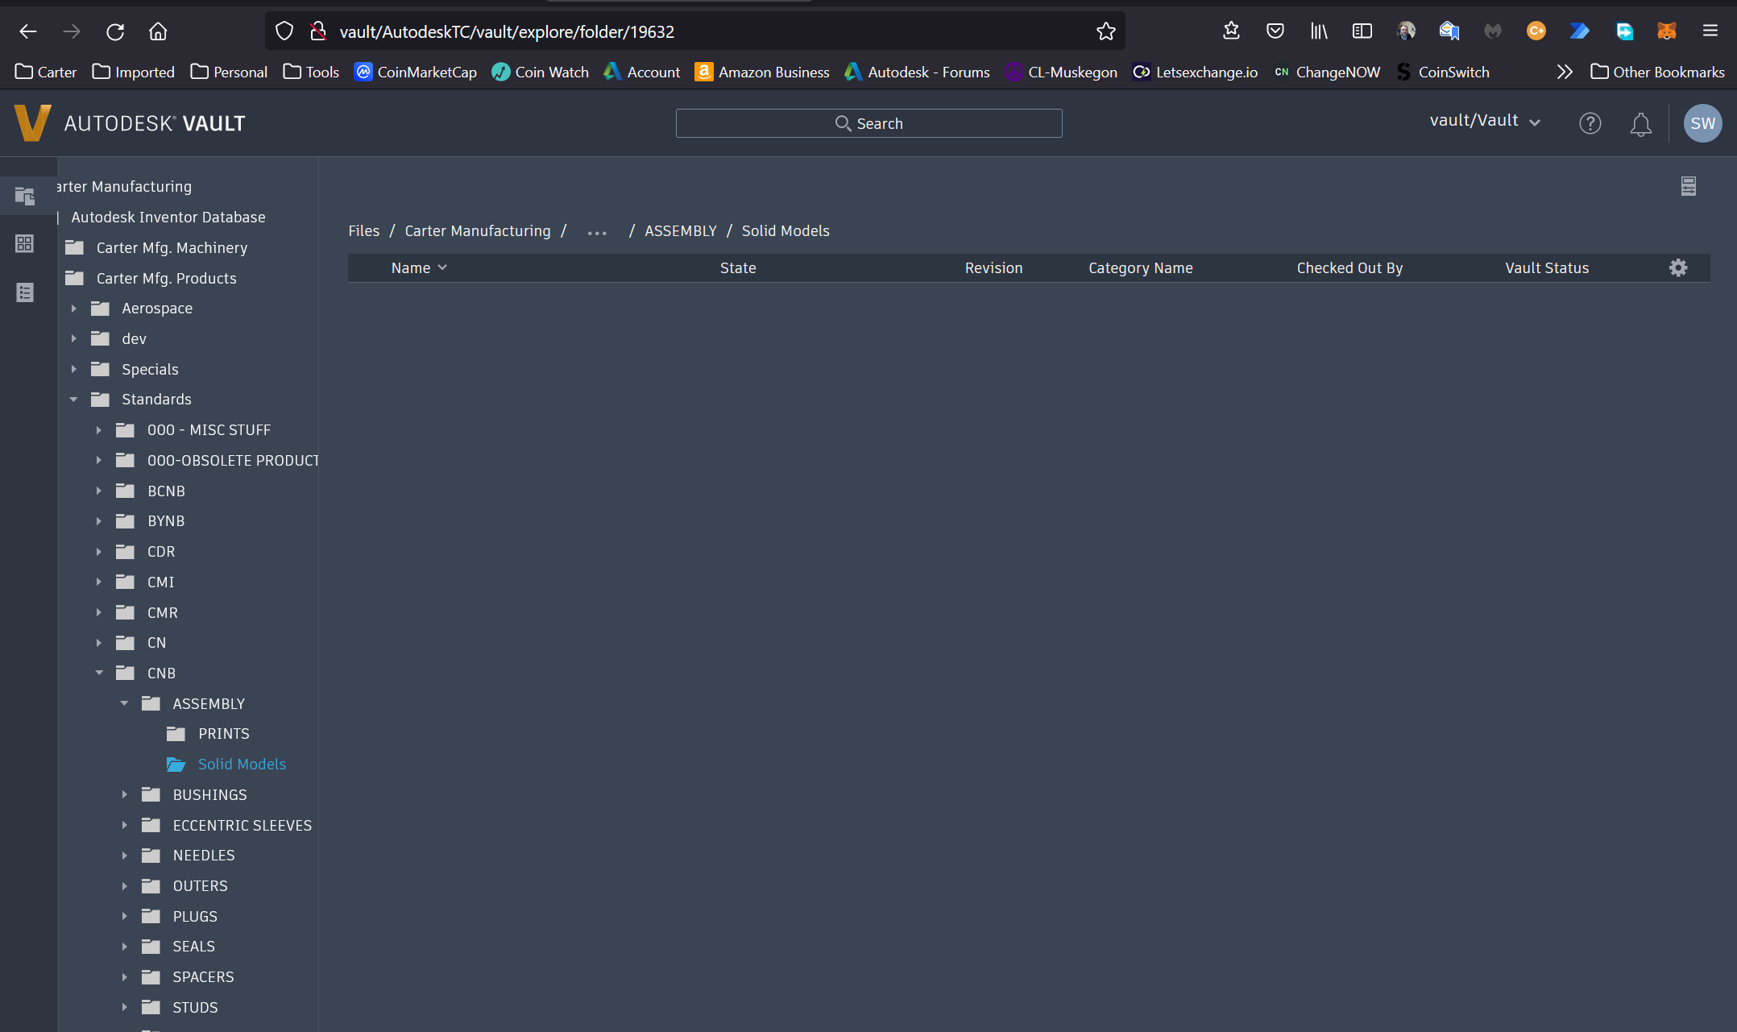This screenshot has width=1737, height=1032.
Task: Open the Items grid view icon
Action: tap(24, 243)
